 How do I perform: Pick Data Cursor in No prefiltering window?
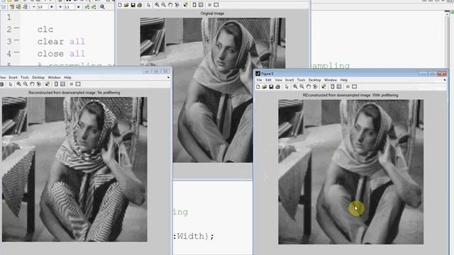[x=48, y=84]
